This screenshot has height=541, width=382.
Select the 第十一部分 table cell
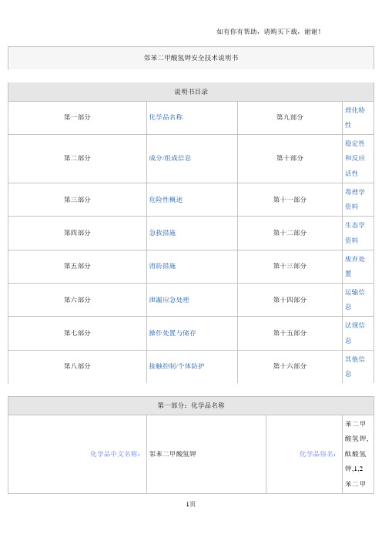[290, 200]
